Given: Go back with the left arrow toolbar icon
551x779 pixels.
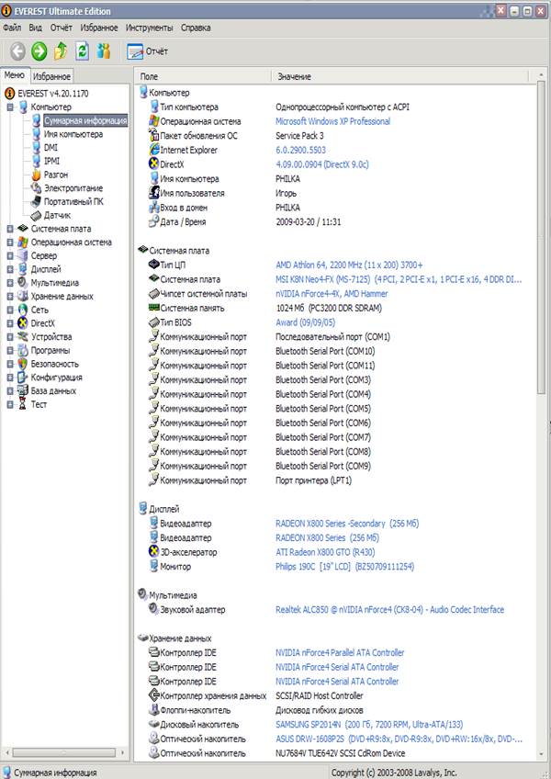Looking at the screenshot, I should pos(17,51).
